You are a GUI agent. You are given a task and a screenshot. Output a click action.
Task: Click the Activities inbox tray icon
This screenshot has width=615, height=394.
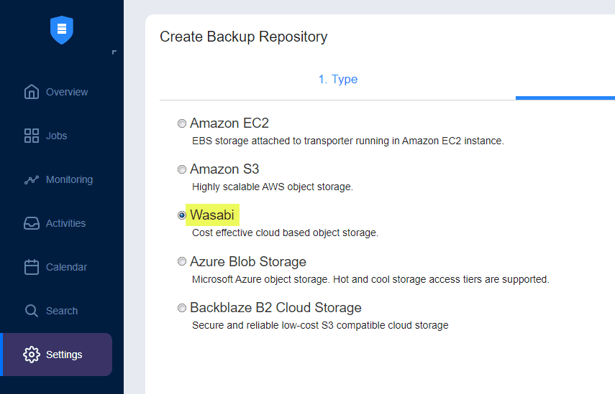(32, 223)
